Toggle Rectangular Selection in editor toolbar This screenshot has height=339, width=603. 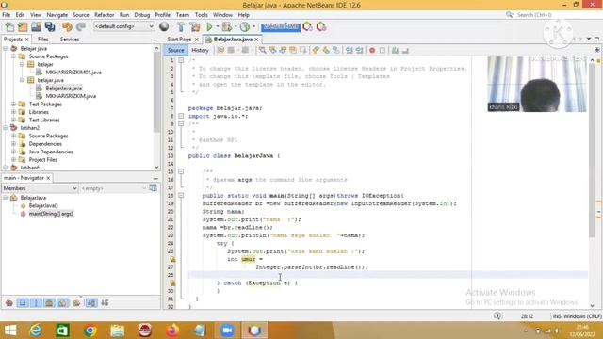pos(303,50)
